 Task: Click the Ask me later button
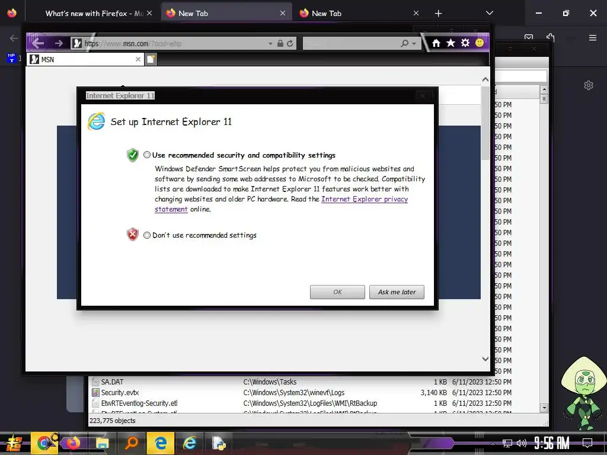click(x=397, y=292)
